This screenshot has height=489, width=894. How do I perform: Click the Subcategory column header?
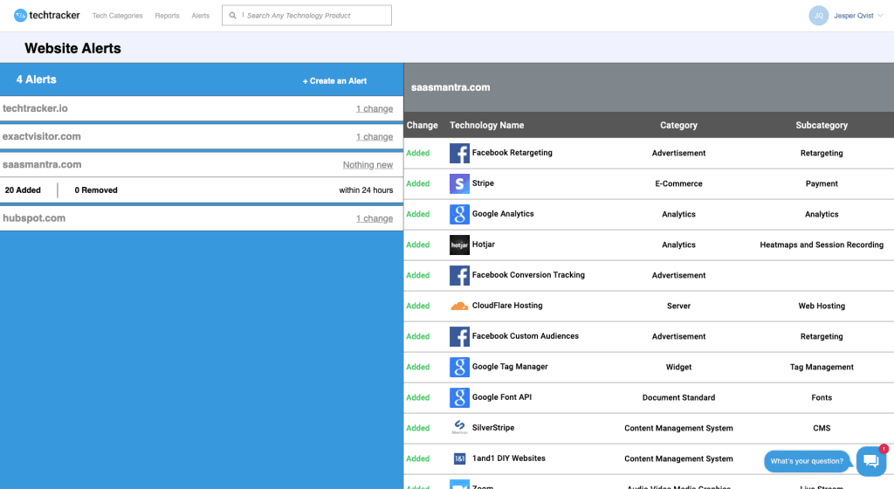pos(822,126)
